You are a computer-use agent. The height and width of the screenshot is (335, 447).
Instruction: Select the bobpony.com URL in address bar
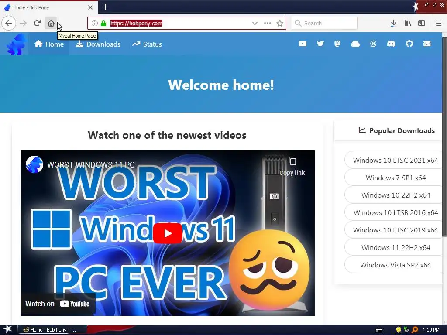pos(136,23)
